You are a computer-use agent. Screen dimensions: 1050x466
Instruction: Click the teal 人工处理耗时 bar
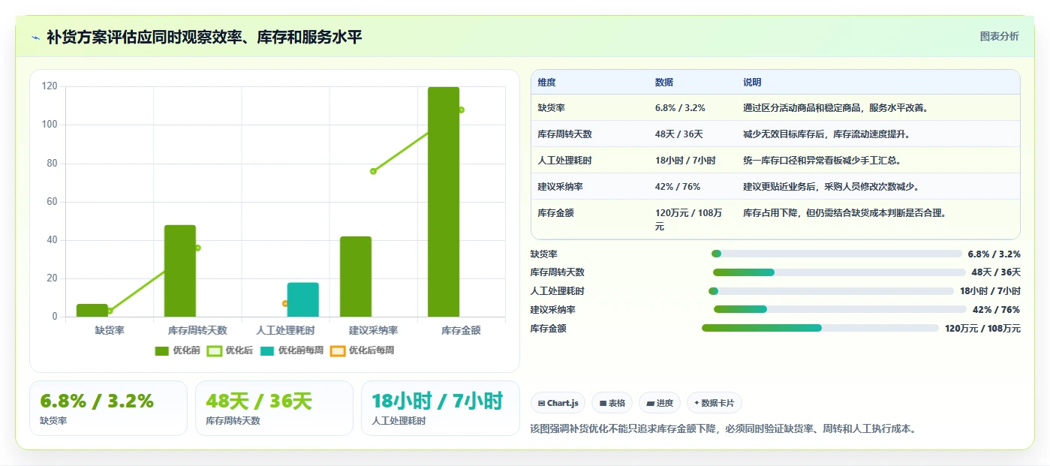point(303,299)
